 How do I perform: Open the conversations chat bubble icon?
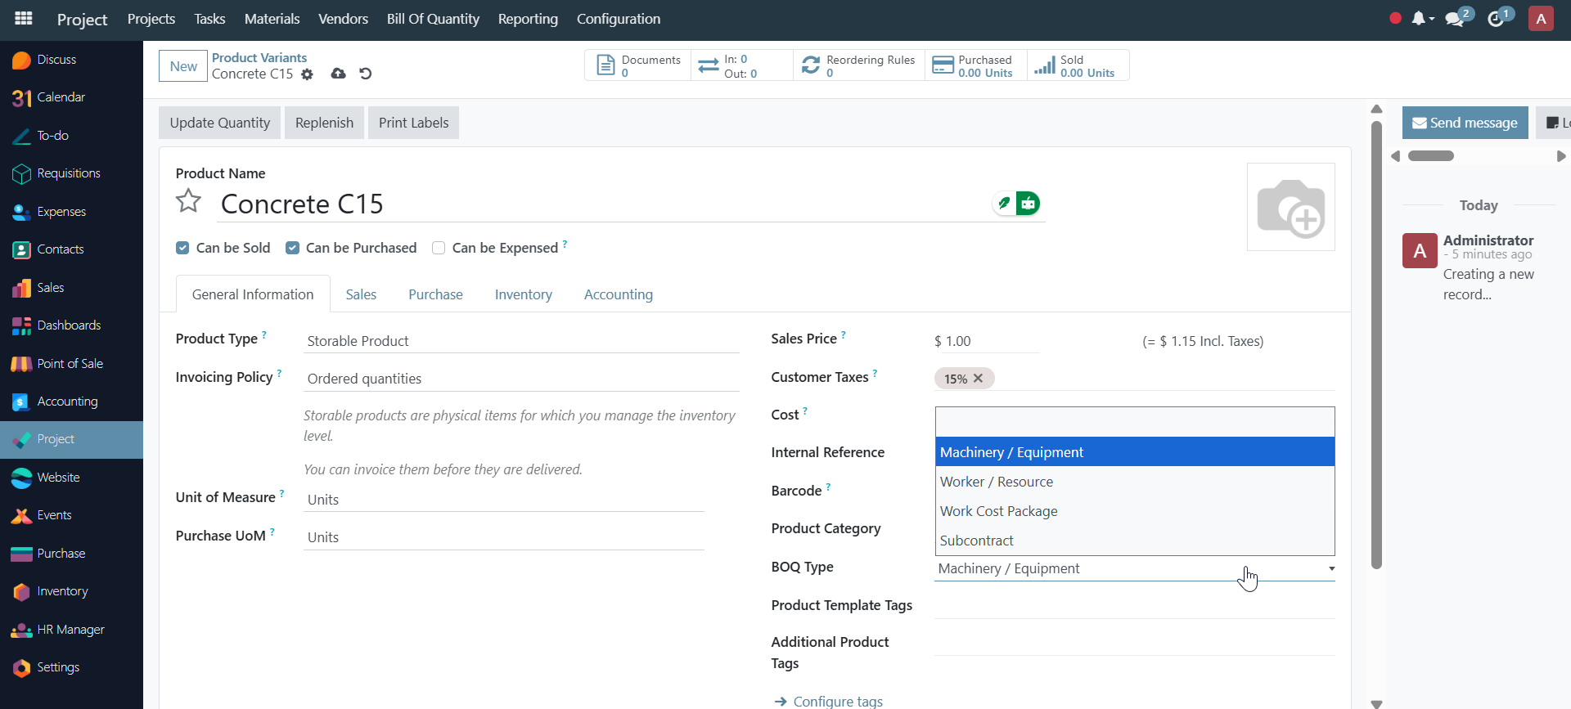[1455, 19]
